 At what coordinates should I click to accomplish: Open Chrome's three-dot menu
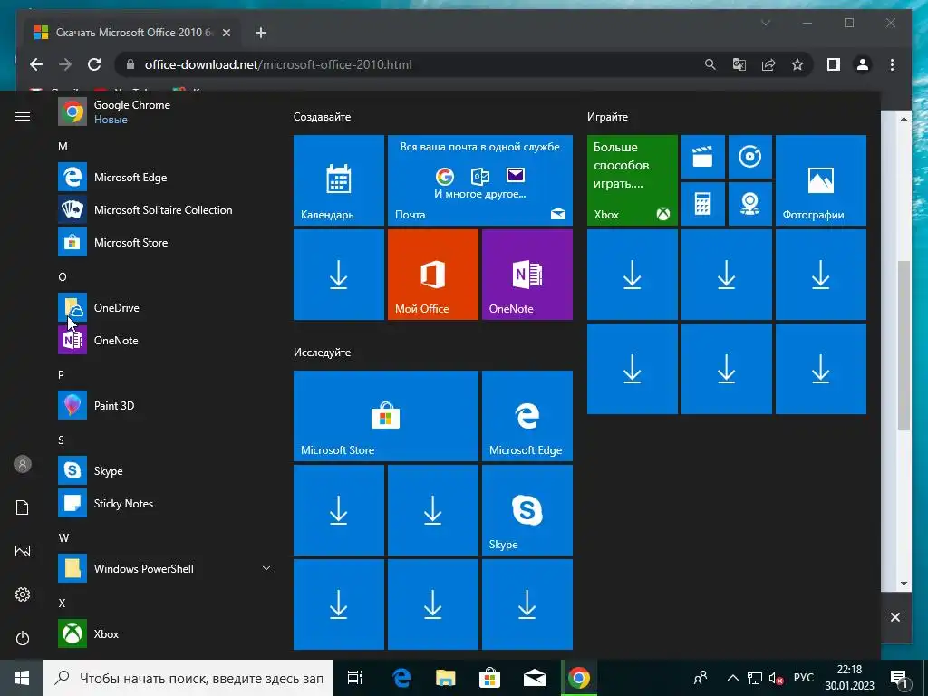coord(892,64)
